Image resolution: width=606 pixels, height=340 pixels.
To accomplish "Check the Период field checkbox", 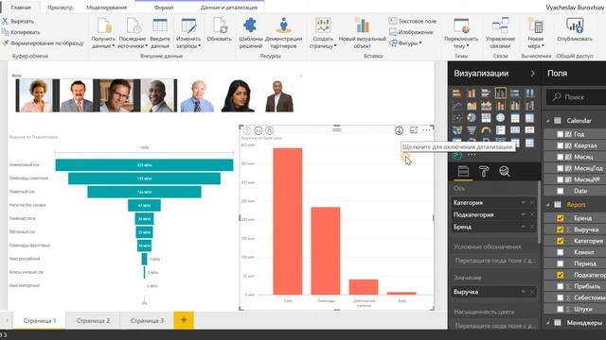I will click(x=560, y=263).
